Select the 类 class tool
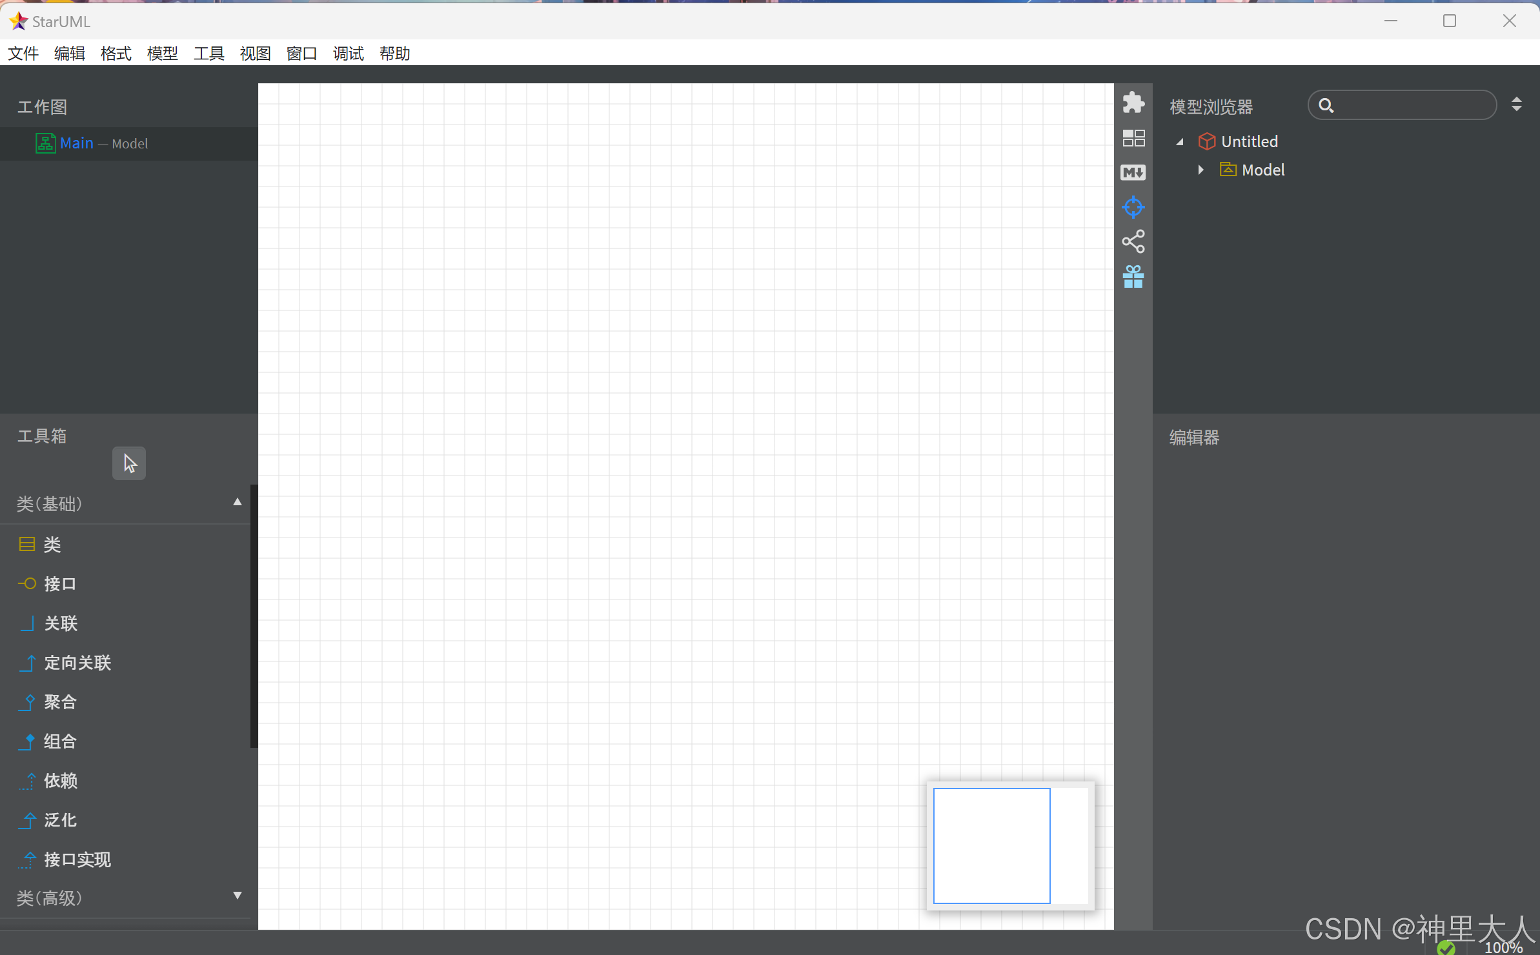Viewport: 1540px width, 955px height. tap(52, 545)
